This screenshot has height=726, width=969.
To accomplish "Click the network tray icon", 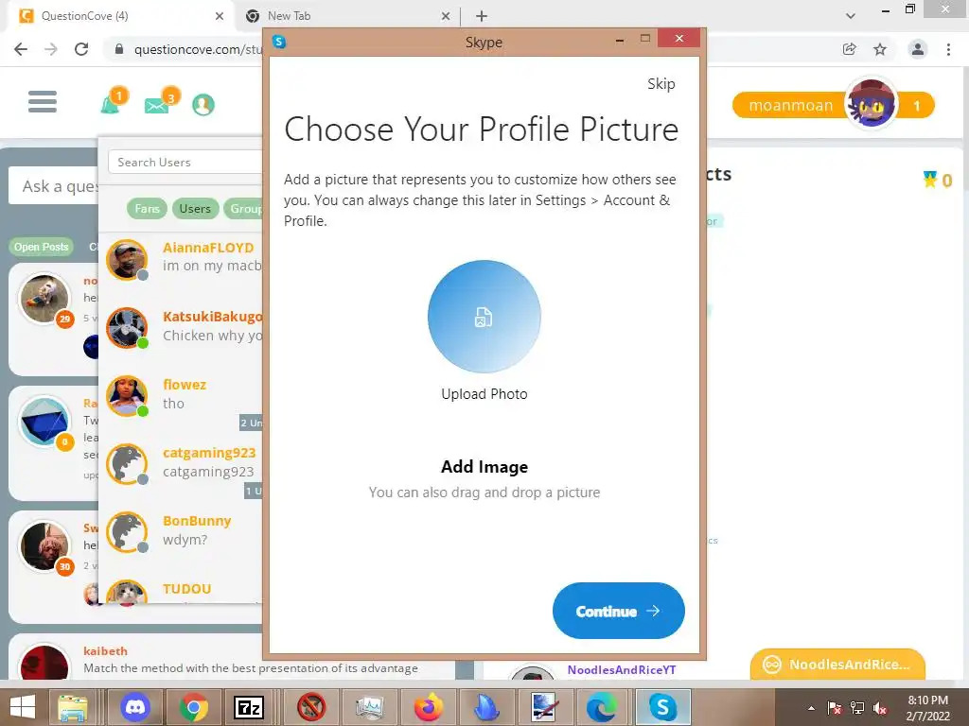I will coord(856,708).
